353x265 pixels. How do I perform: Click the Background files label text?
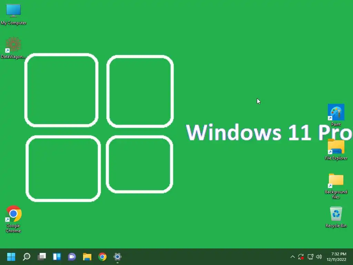click(336, 194)
